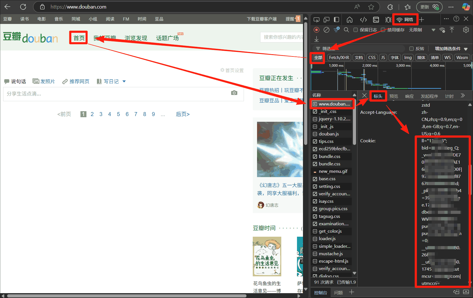This screenshot has height=298, width=473.
Task: Activate inspect element picker in DevTools
Action: 316,20
